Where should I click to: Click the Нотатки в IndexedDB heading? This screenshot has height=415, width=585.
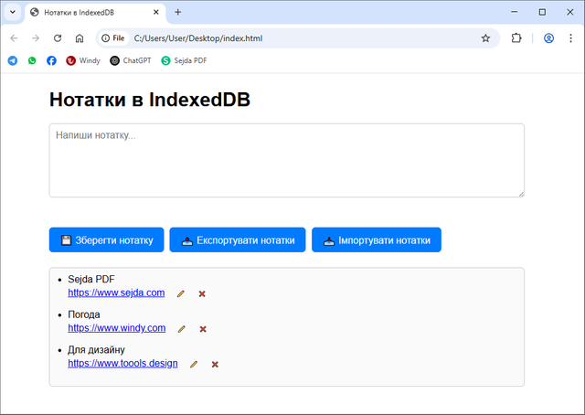[x=150, y=100]
